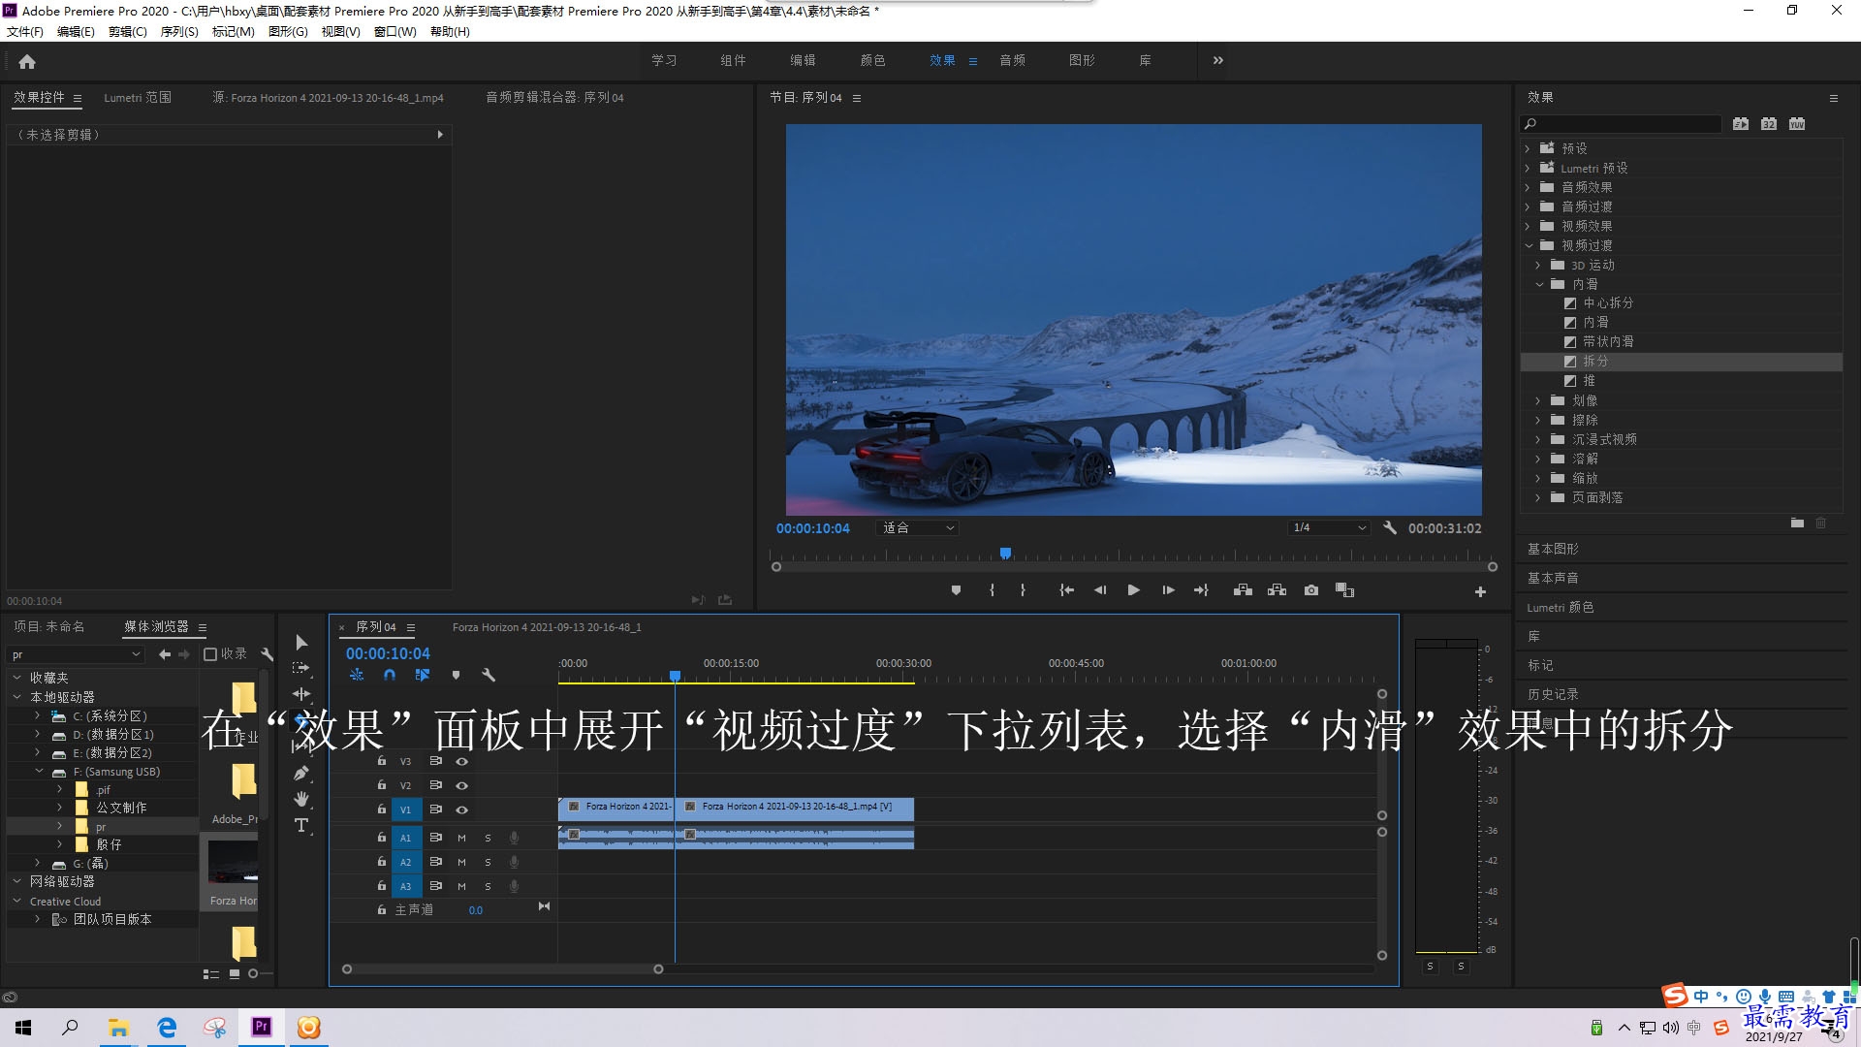Open the 序列(S) menu
The image size is (1861, 1047).
point(179,32)
